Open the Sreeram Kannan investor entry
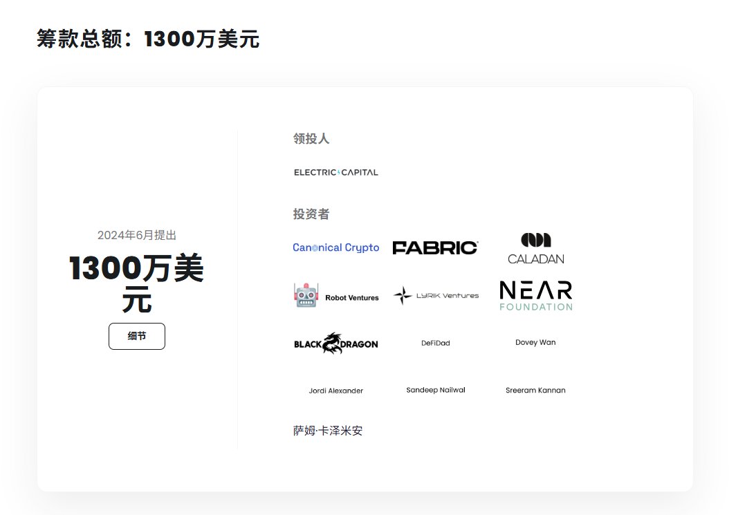The image size is (747, 515). coord(535,390)
